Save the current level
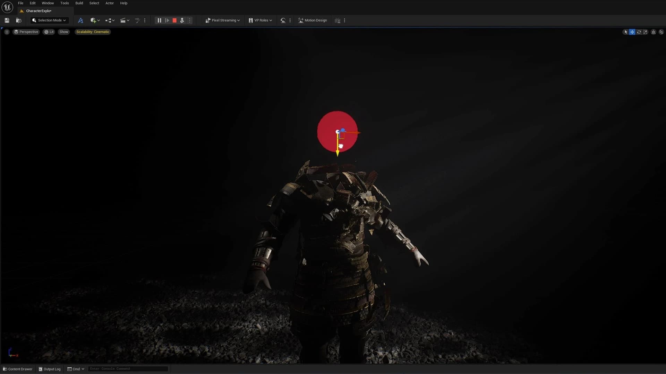Screen dimensions: 666x374 (7, 20)
